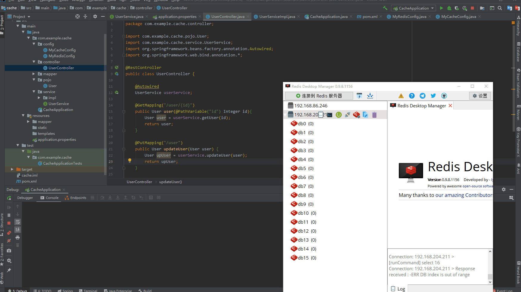Reload the 192.168.204.211 Redis server
This screenshot has height=292, width=521.
point(338,115)
